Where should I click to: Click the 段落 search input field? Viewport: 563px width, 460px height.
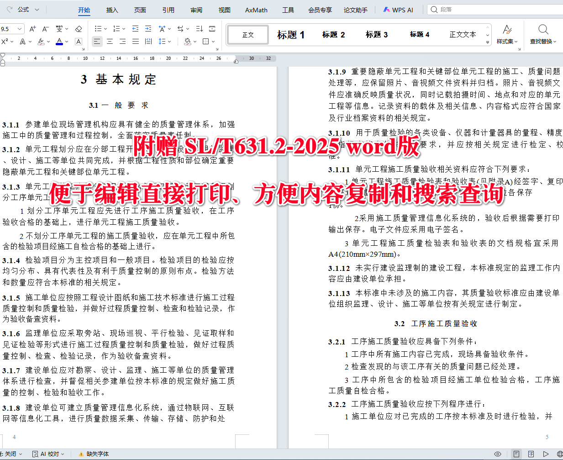click(x=495, y=10)
